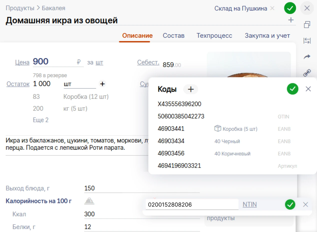Confirm the NTIN code with the green checkmark
Image resolution: width=317 pixels, height=232 pixels.
coord(290,204)
